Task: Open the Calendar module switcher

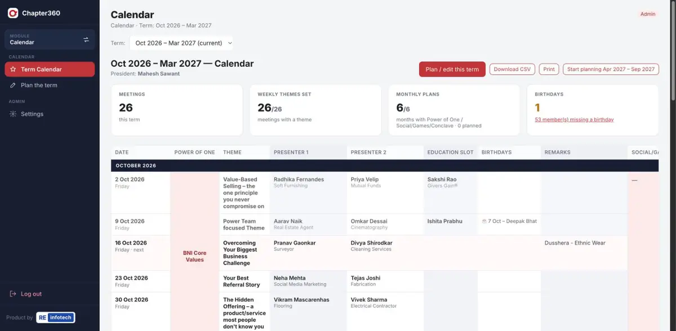Action: tap(50, 39)
